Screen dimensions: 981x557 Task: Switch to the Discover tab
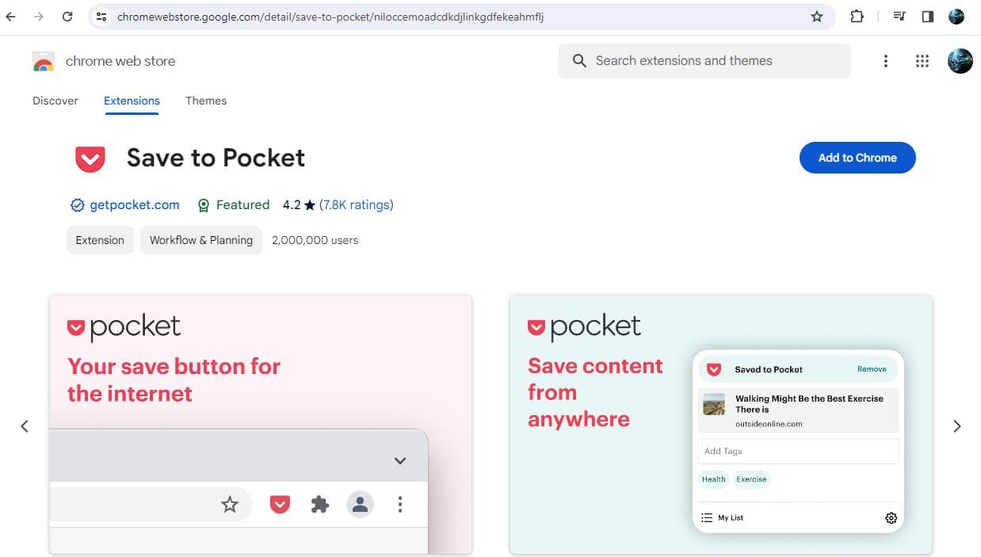tap(55, 101)
